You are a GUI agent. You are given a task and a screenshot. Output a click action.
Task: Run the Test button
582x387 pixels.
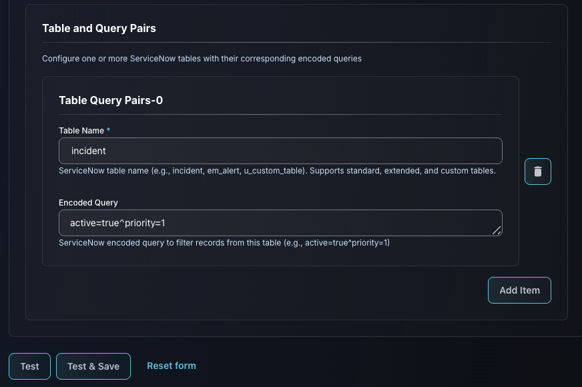click(x=29, y=366)
